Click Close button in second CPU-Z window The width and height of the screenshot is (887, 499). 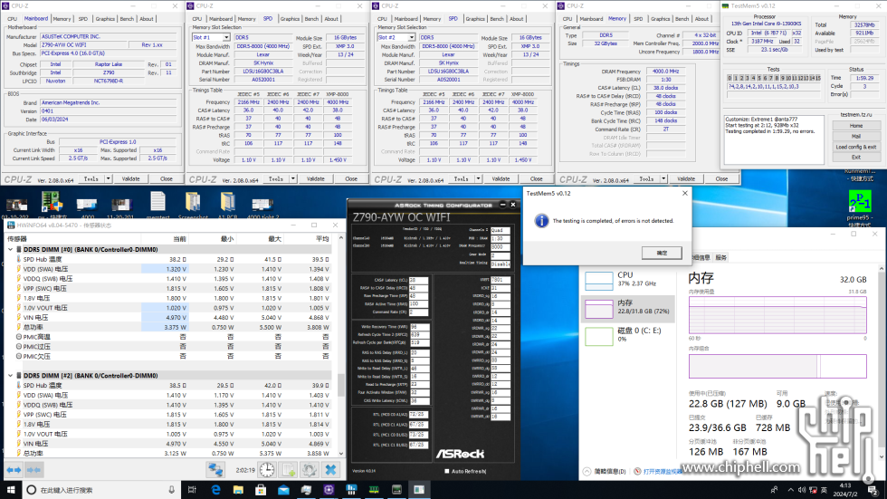click(x=351, y=178)
